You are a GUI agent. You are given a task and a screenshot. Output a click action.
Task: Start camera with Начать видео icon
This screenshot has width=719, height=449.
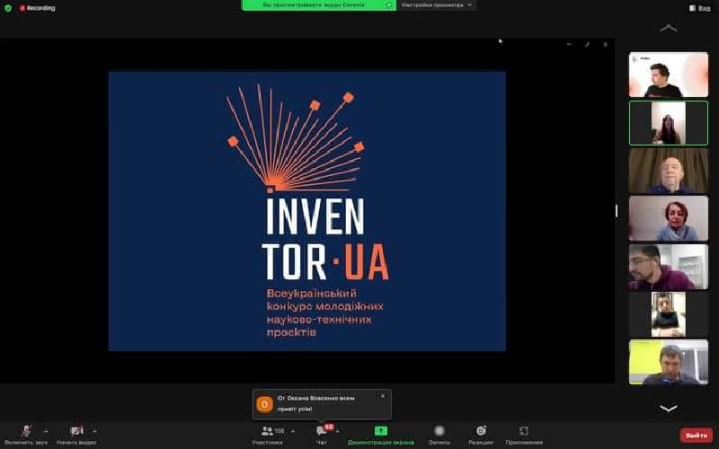coord(76,431)
